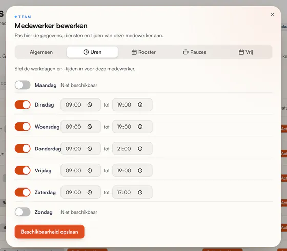Open Vrijdag end time clock picker
The image size is (287, 251).
pos(140,170)
